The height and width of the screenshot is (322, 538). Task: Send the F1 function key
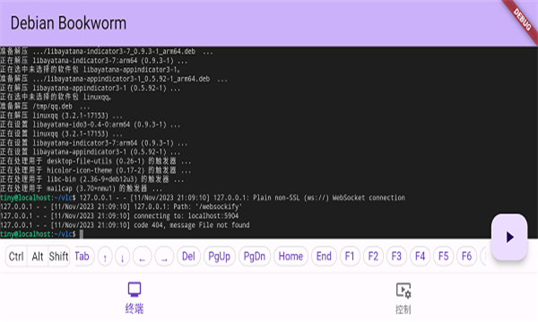tap(350, 257)
